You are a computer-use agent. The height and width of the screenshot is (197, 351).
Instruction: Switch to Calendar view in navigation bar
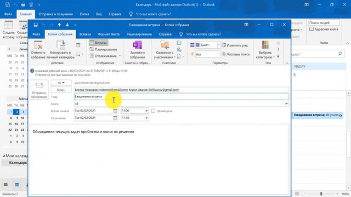tap(17, 184)
